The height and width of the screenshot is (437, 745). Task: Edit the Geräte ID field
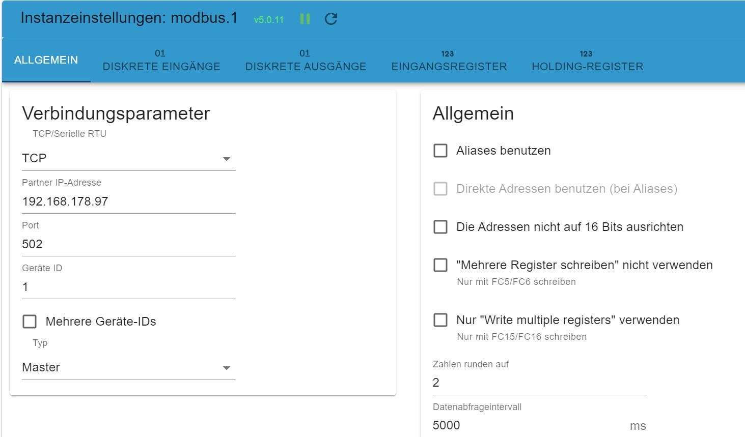(x=129, y=287)
